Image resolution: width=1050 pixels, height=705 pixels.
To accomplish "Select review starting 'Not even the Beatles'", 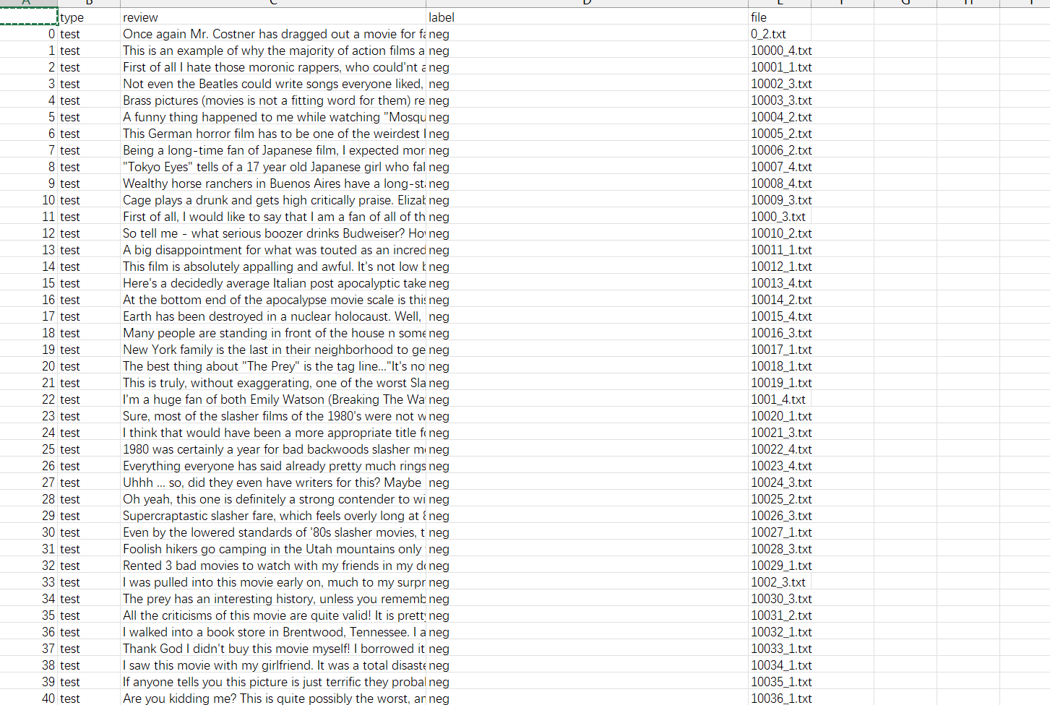I will 273,84.
